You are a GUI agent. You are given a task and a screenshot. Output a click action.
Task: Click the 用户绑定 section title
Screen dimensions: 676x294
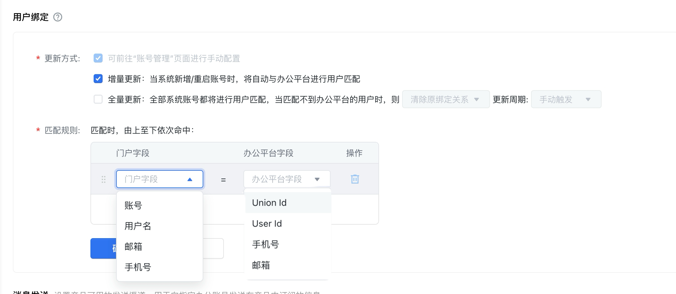click(x=31, y=17)
